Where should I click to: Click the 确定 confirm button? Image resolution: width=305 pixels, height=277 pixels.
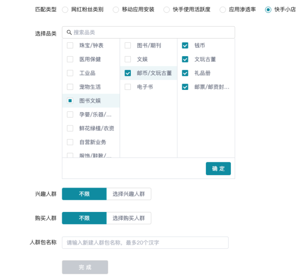tap(218, 169)
